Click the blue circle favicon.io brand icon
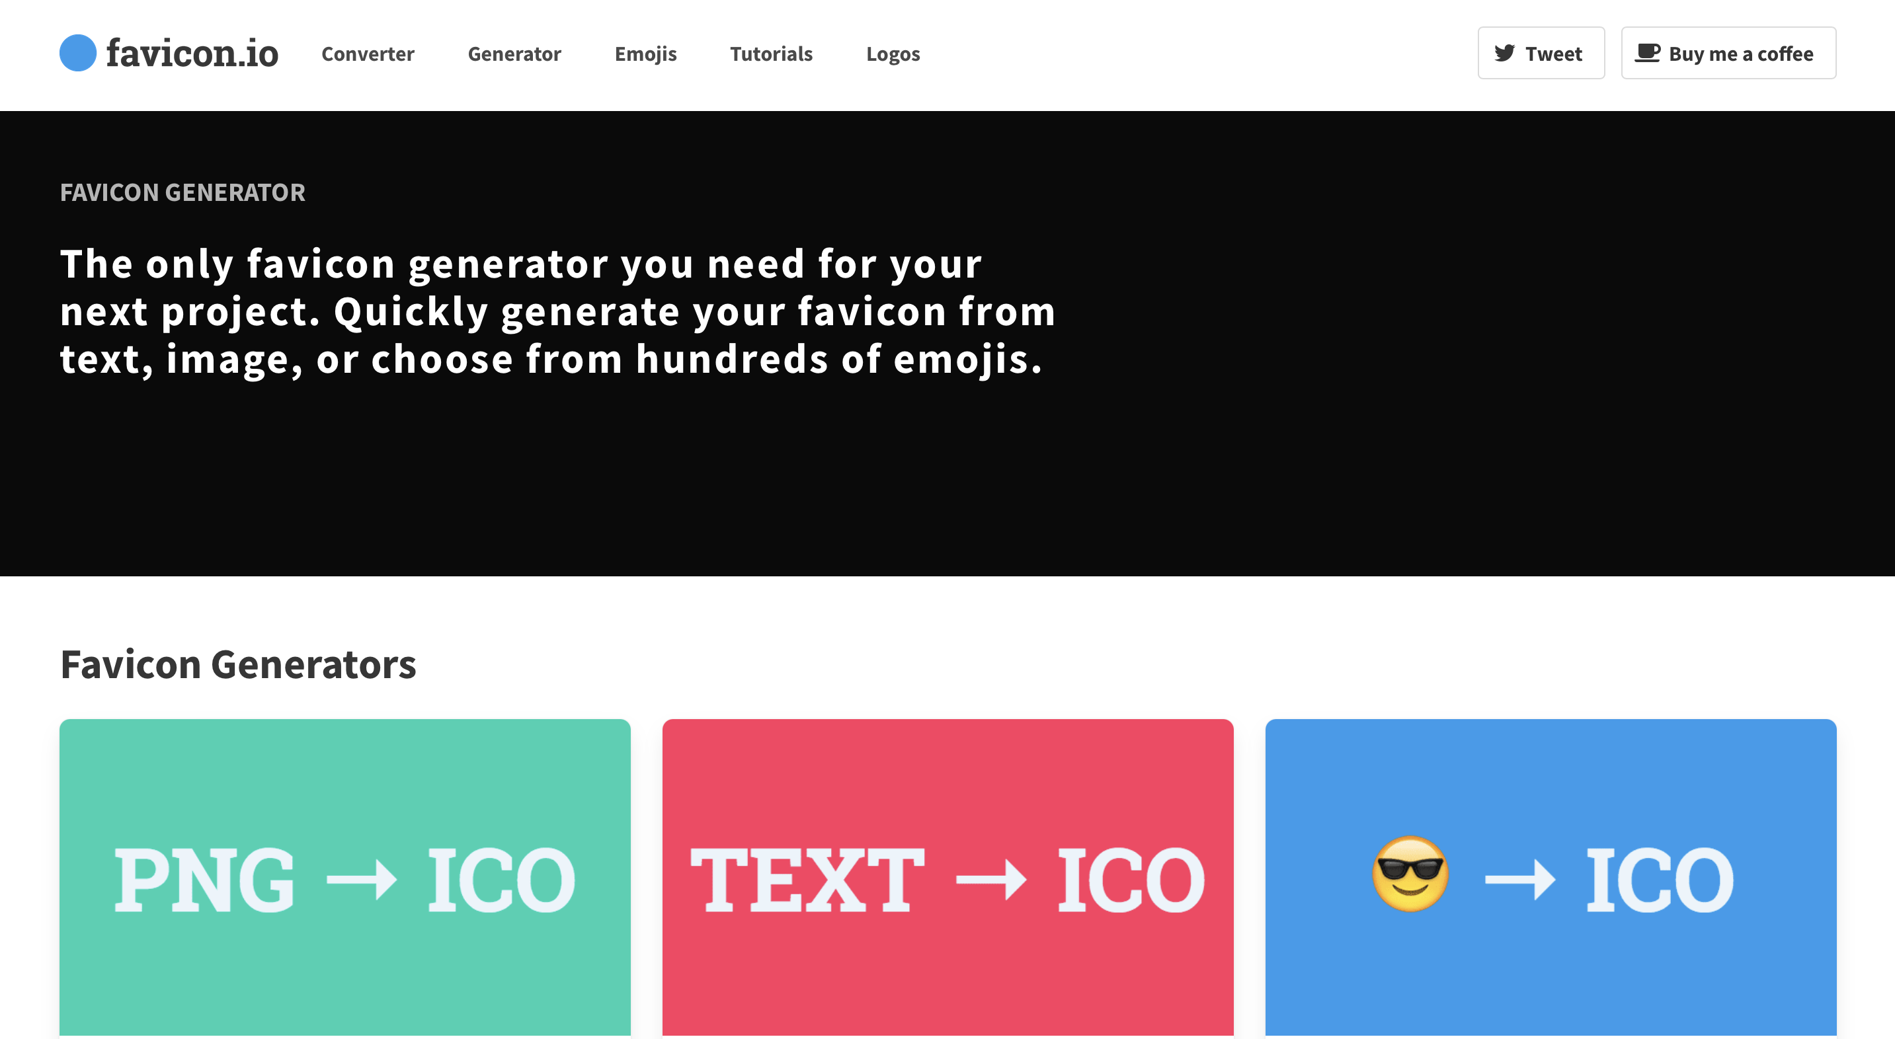This screenshot has height=1039, width=1895. point(78,52)
